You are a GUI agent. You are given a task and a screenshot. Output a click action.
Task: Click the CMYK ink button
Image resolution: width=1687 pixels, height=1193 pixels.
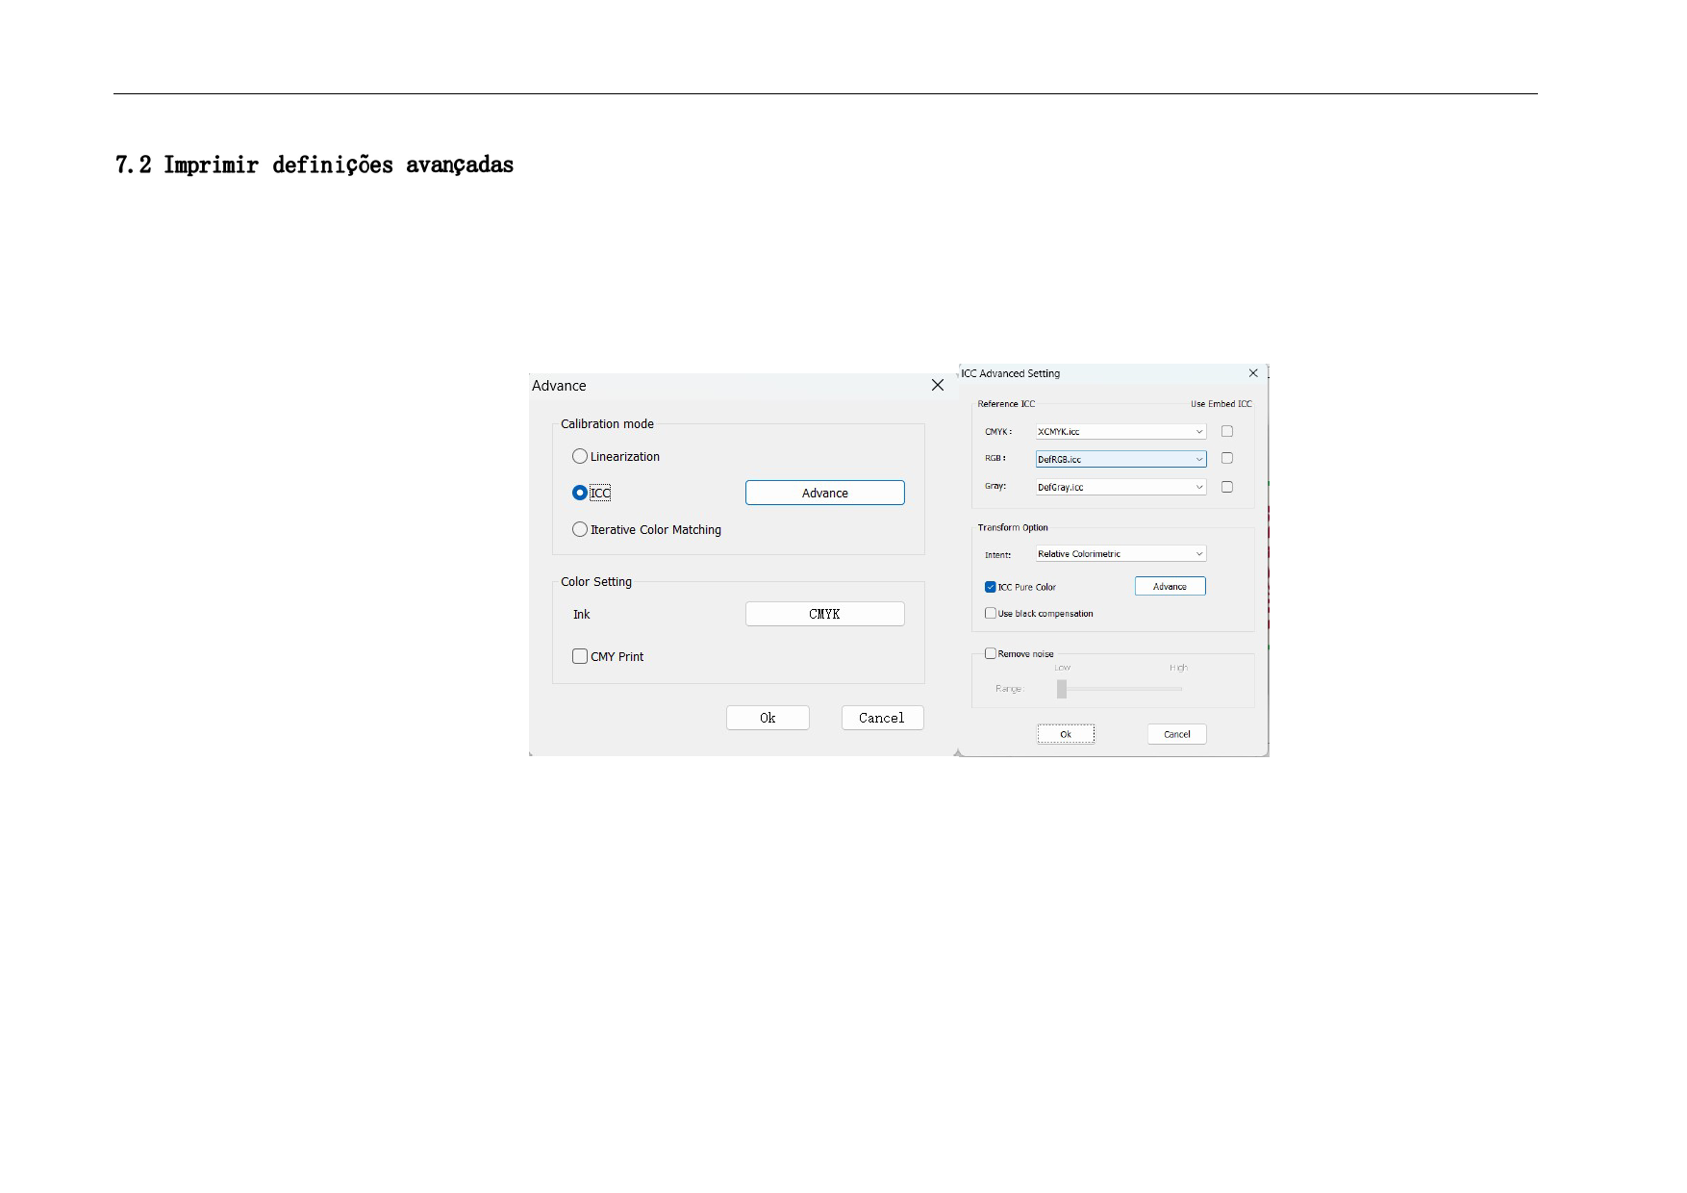pos(824,614)
